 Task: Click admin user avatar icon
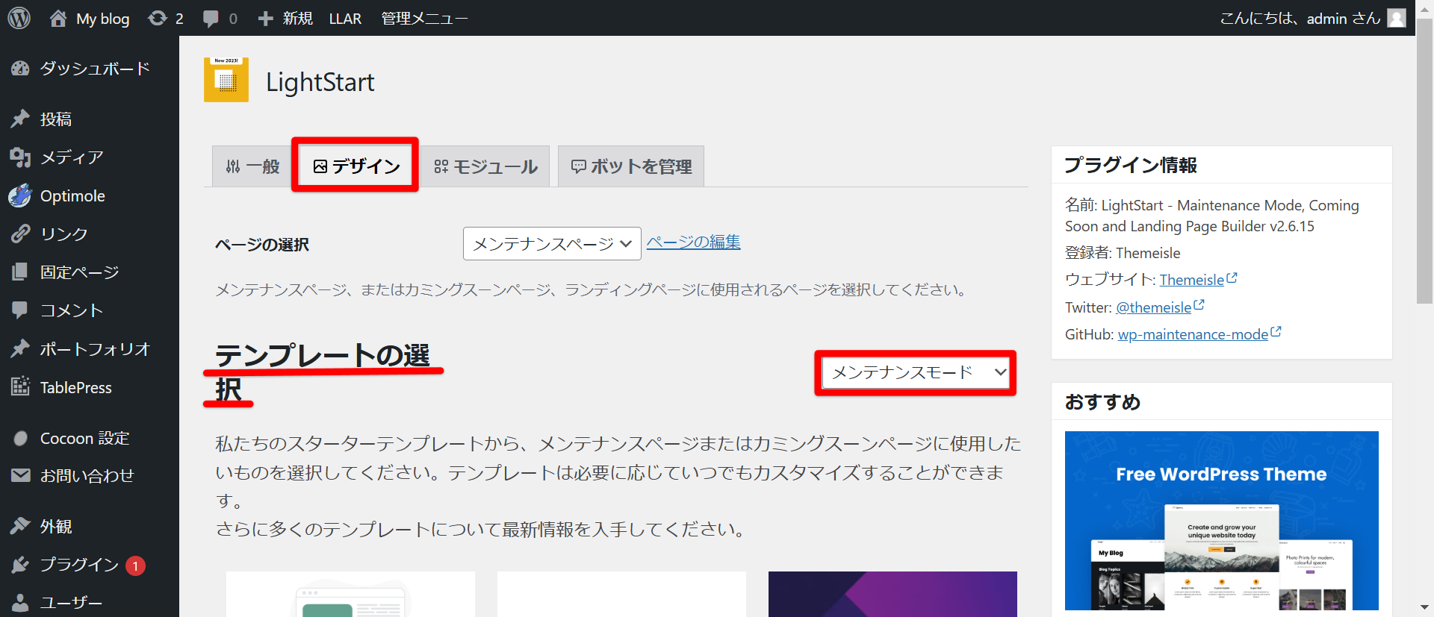1397,18
